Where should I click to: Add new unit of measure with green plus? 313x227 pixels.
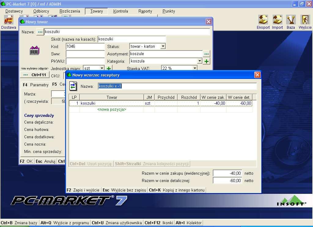coord(109,68)
